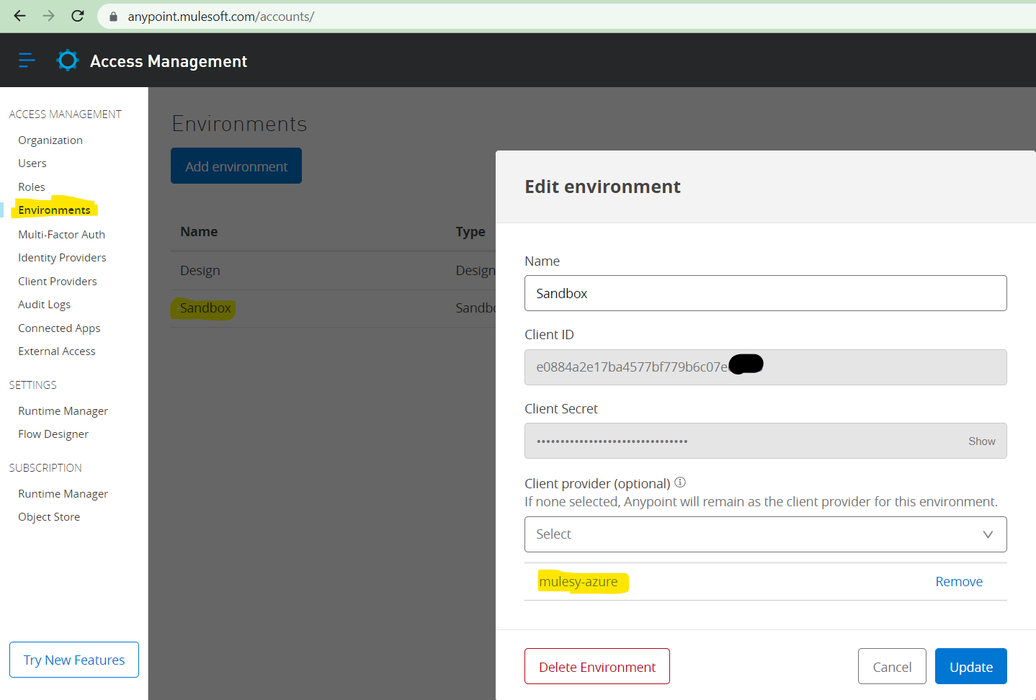
Task: Switch to the Users section
Action: click(32, 163)
